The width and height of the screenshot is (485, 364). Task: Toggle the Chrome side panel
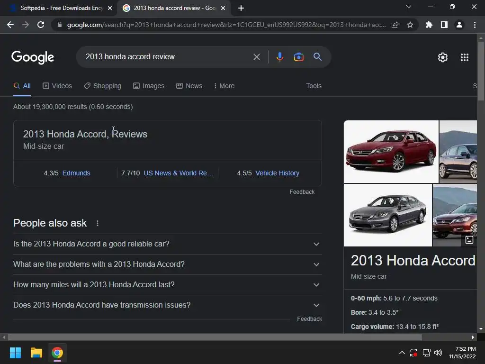click(x=444, y=25)
